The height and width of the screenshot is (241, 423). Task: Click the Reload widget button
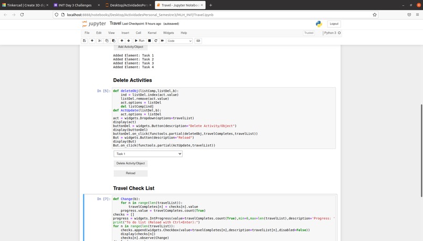click(x=131, y=173)
